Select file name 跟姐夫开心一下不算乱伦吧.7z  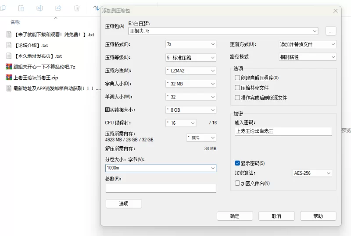point(44,67)
